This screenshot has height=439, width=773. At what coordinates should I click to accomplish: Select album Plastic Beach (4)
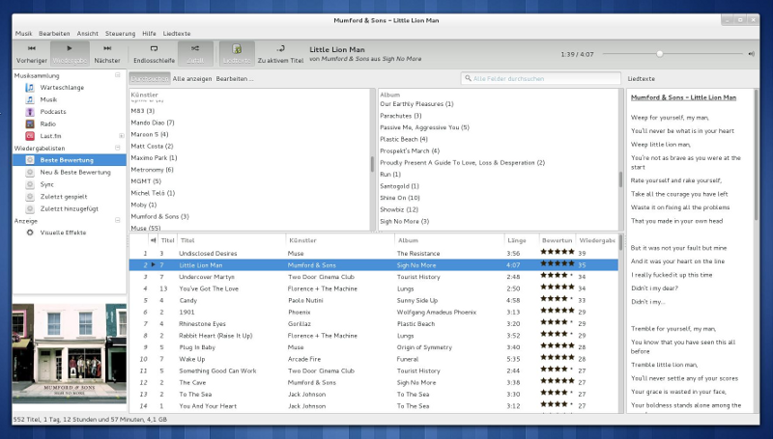[x=404, y=139]
